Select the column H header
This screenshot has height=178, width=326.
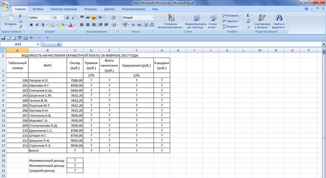[x=178, y=51]
